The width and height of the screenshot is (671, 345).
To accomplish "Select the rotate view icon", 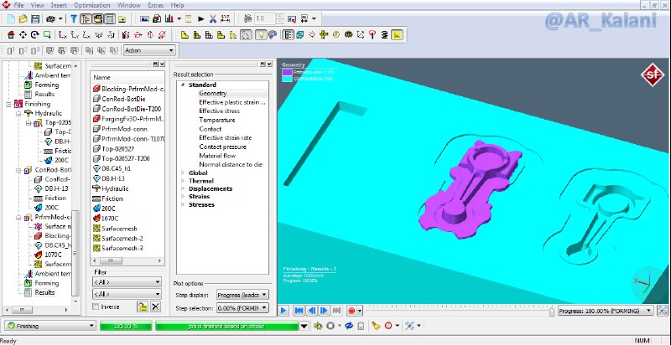I will (35, 35).
